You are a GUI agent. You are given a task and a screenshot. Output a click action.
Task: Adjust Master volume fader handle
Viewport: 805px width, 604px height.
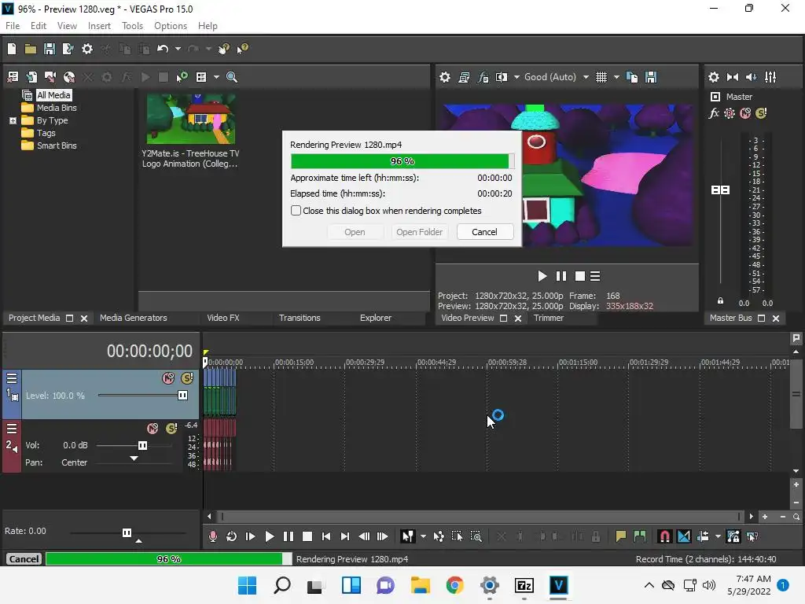(720, 190)
